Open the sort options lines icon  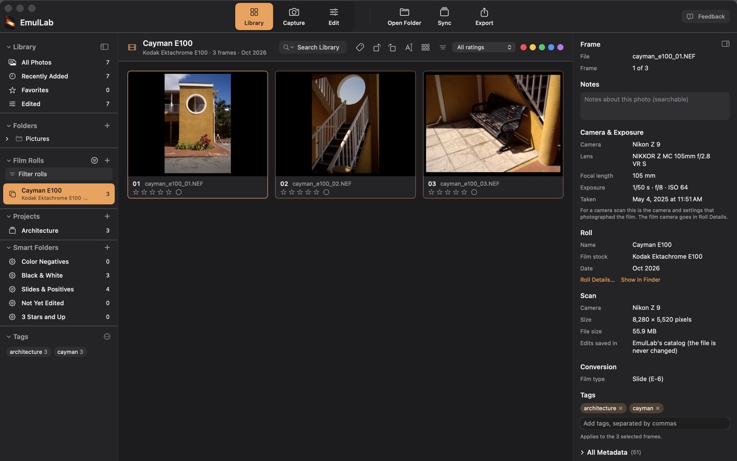coord(443,47)
